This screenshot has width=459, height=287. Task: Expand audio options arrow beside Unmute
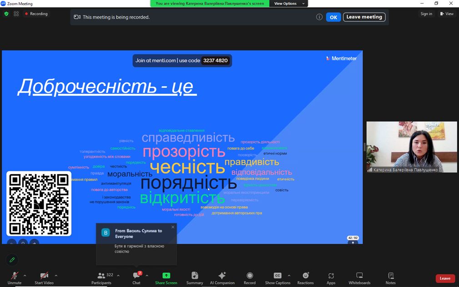click(x=25, y=275)
